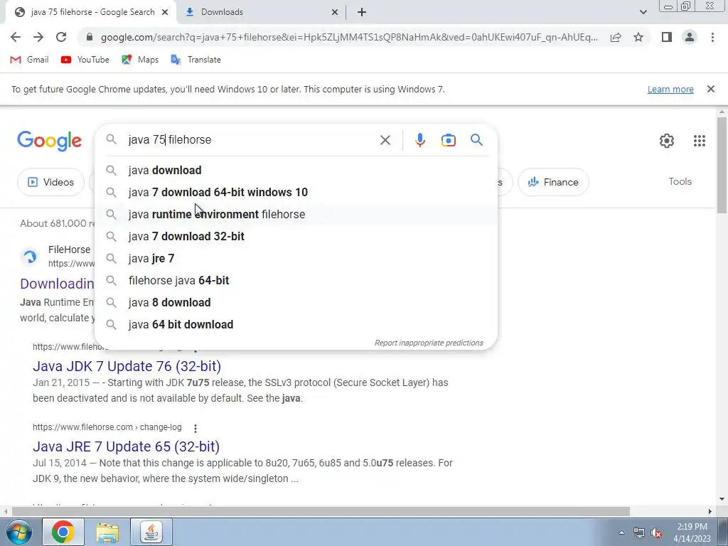Open Java JRE 7 Update 65 result
Viewport: 728px width, 546px height.
click(127, 446)
